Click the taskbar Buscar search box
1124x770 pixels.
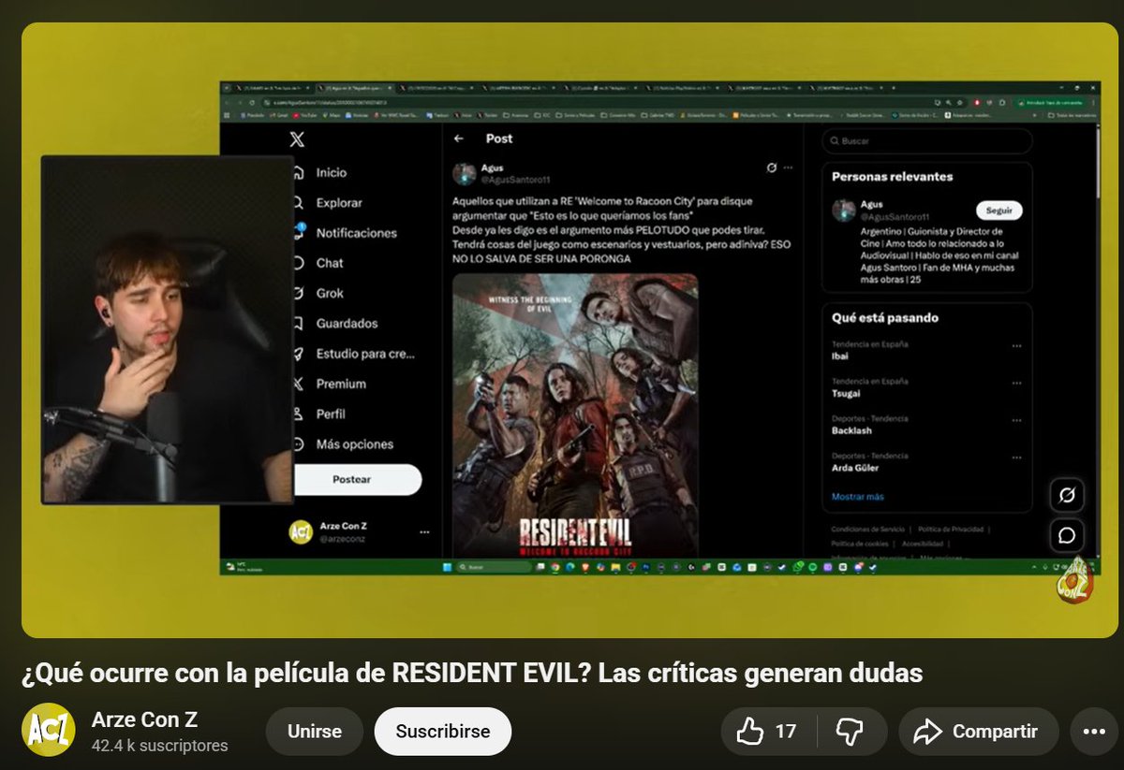494,567
